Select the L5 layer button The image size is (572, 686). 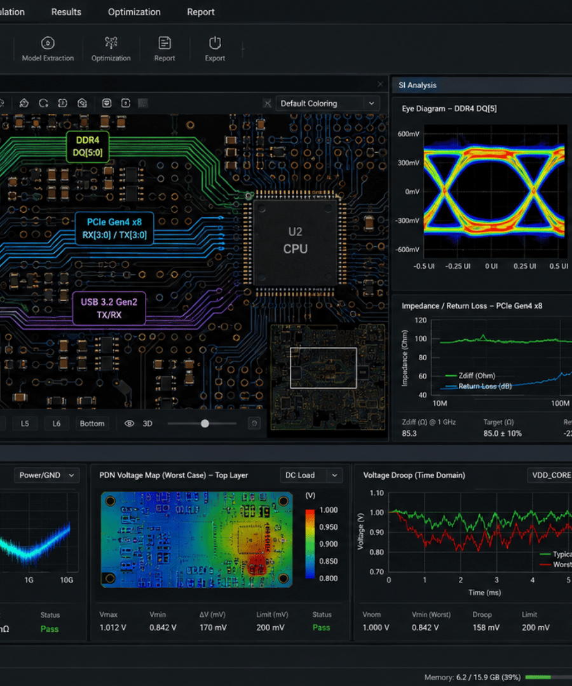[x=25, y=424]
